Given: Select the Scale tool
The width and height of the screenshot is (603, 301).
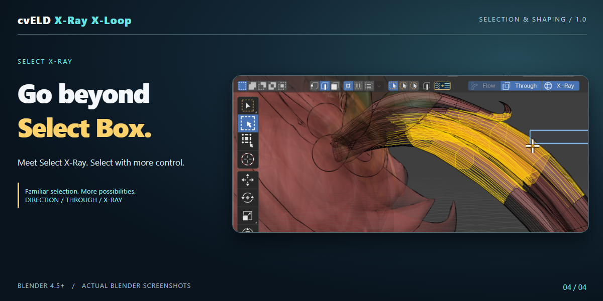Looking at the screenshot, I should coord(248,215).
